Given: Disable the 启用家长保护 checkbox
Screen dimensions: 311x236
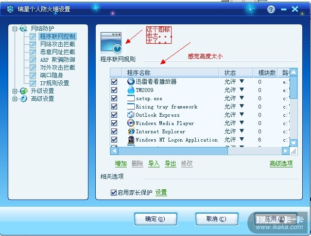Looking at the screenshot, I should click(x=114, y=193).
